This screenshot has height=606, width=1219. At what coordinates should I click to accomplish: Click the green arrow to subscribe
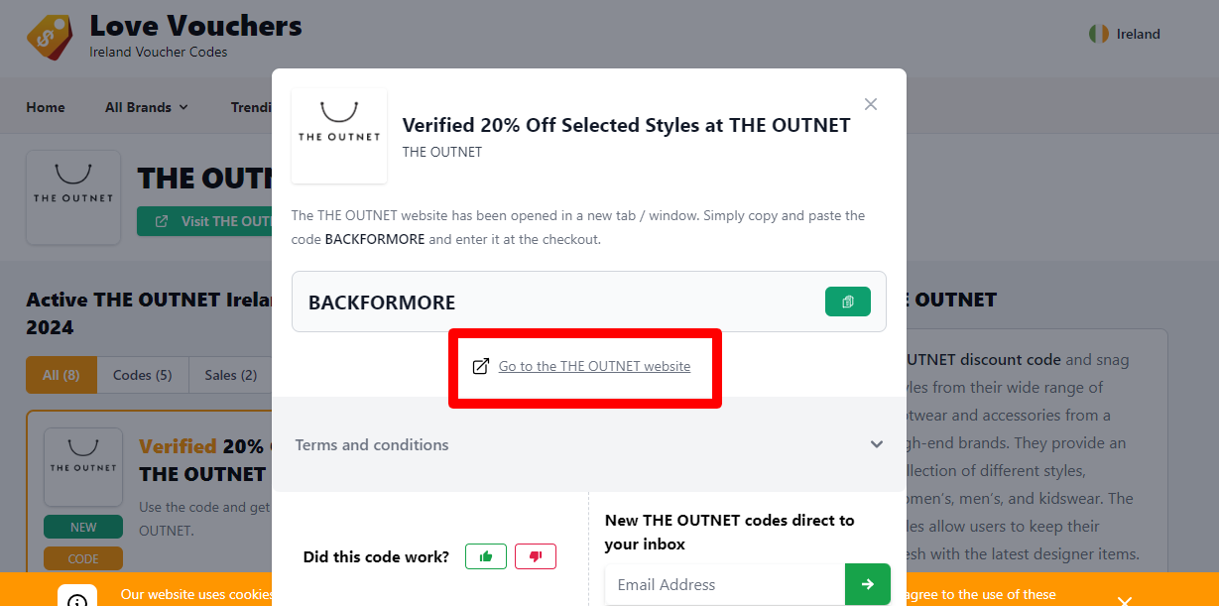[x=867, y=584]
